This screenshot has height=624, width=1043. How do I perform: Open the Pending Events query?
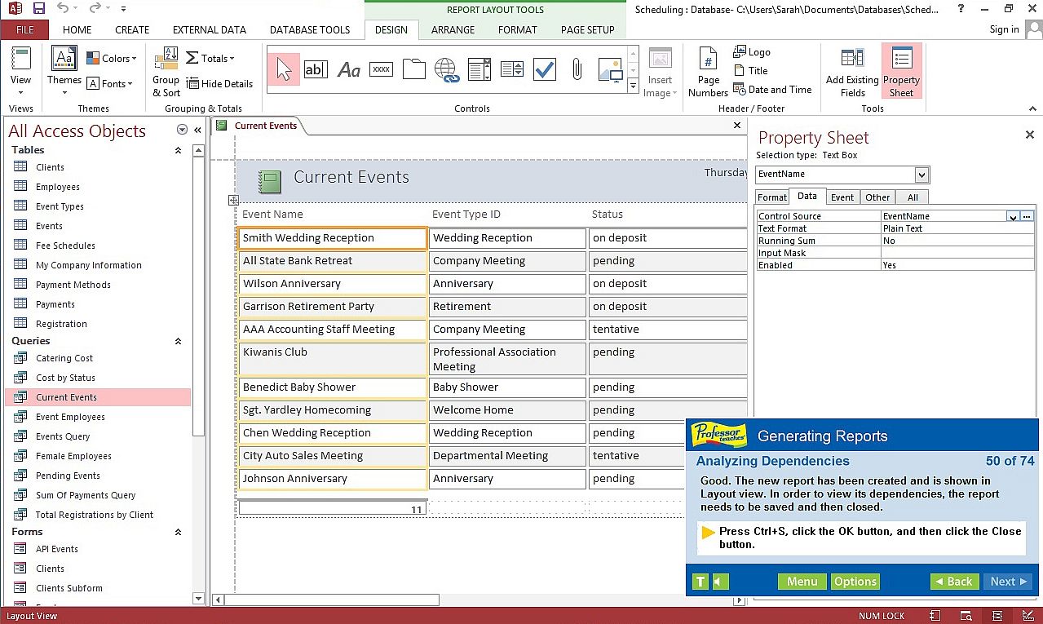click(68, 476)
